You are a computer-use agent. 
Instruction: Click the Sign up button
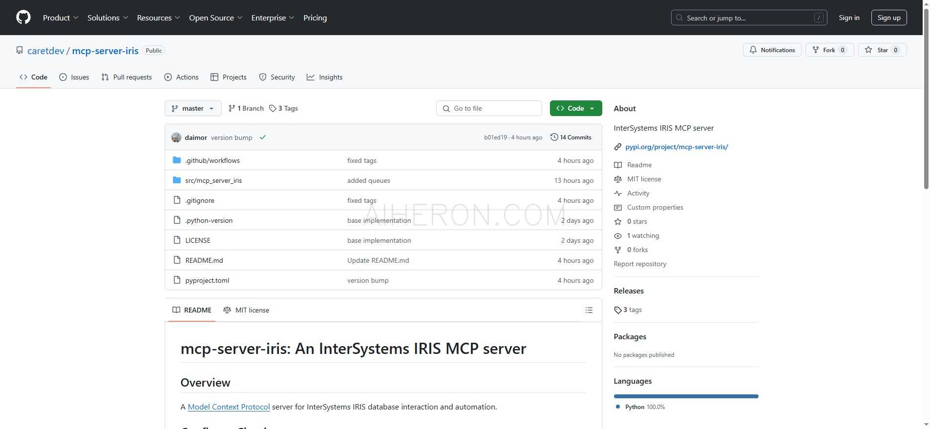tap(889, 18)
